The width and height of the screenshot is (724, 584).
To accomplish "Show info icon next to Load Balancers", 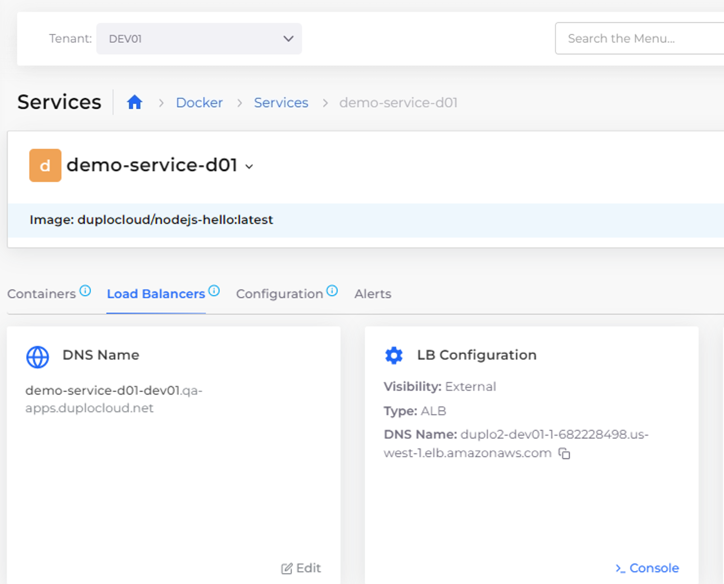I will coord(214,290).
